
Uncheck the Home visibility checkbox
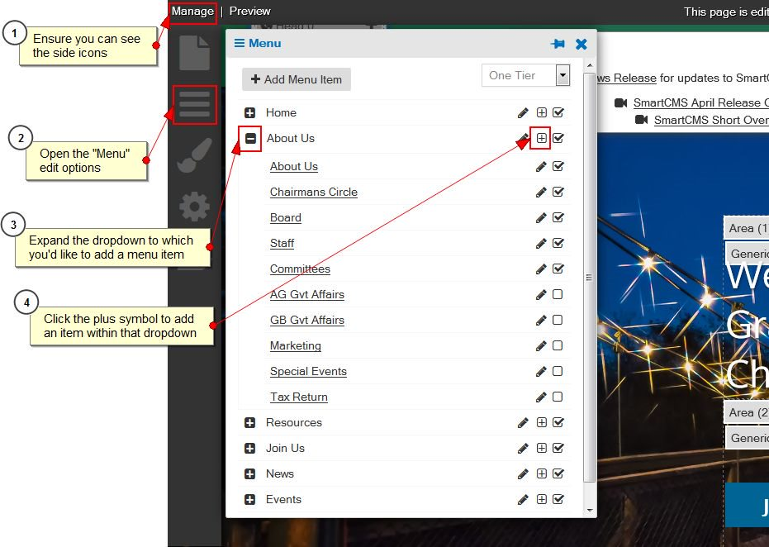558,112
